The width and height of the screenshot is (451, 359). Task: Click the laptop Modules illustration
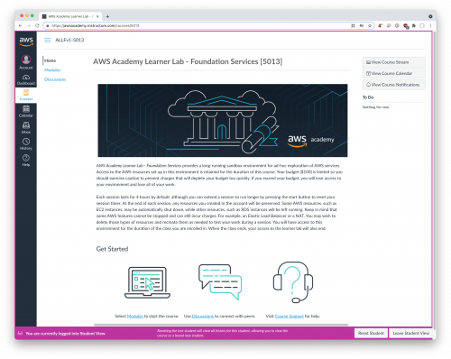pos(147,282)
